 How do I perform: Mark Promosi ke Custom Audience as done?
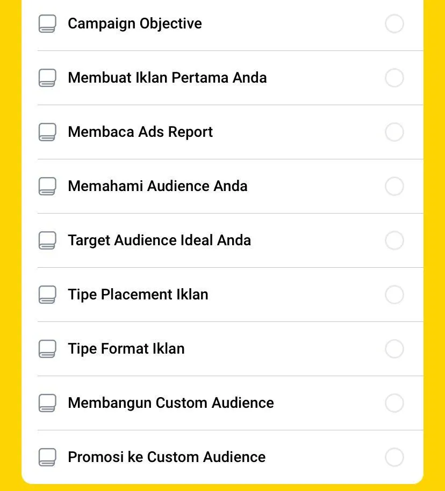pyautogui.click(x=394, y=457)
